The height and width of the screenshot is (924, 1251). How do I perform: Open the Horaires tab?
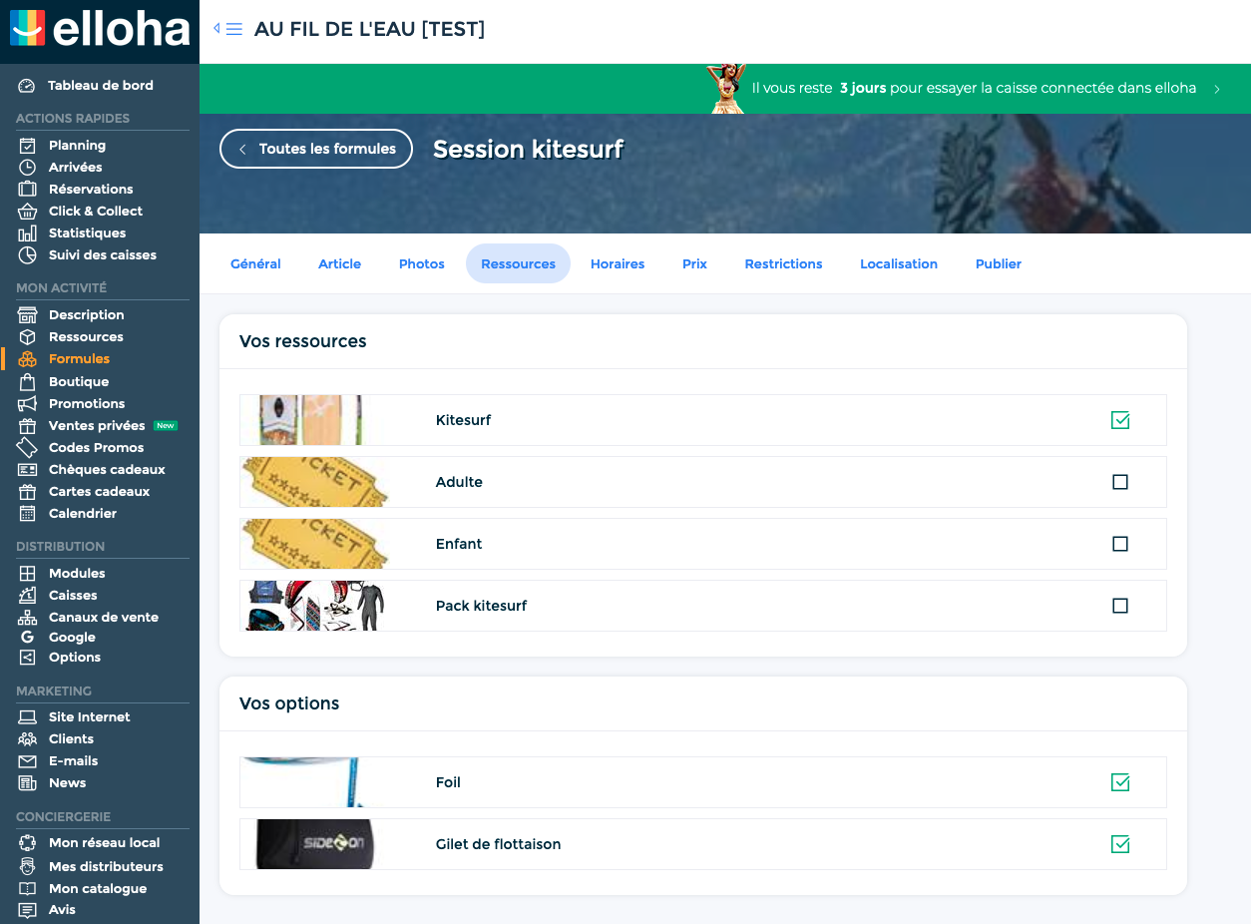tap(618, 263)
